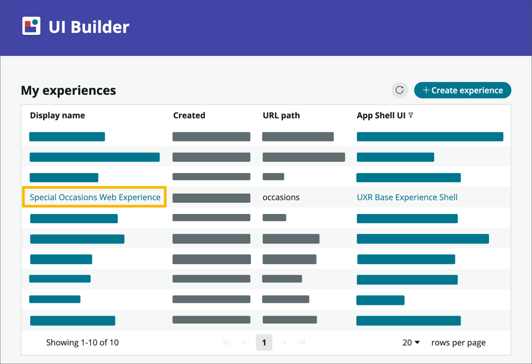This screenshot has height=364, width=532.
Task: Go to the next page
Action: 283,342
